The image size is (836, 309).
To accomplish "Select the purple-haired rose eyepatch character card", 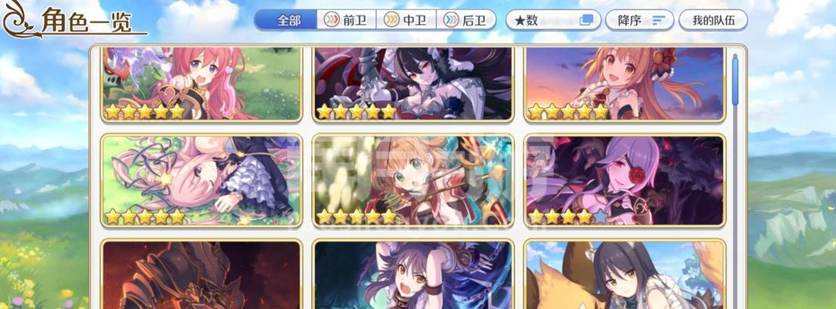I will click(624, 181).
